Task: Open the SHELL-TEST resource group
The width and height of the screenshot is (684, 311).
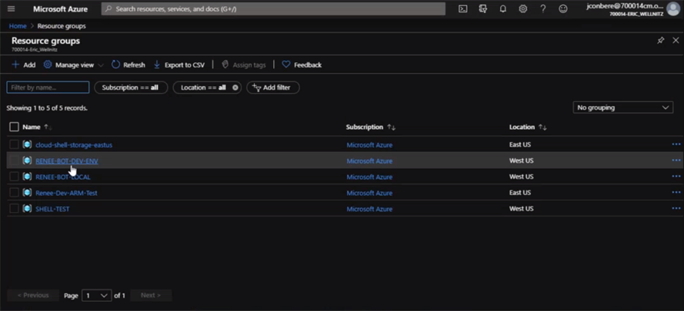Action: click(52, 209)
